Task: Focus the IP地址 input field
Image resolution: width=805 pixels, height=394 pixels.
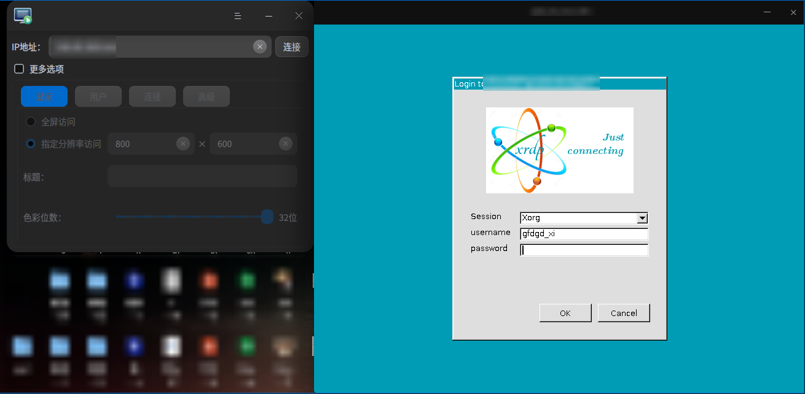Action: coord(160,47)
